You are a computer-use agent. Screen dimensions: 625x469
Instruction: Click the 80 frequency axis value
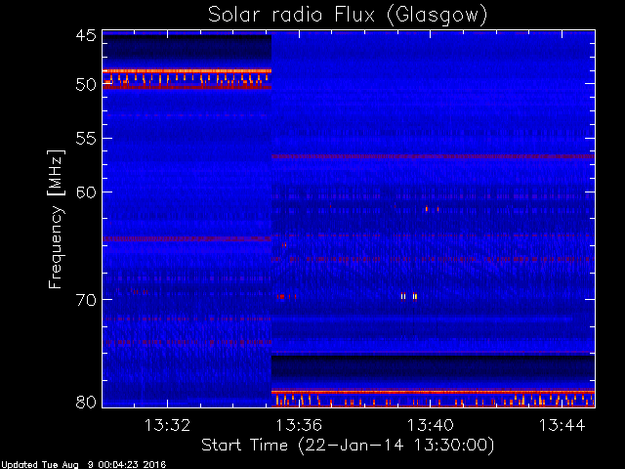[87, 402]
